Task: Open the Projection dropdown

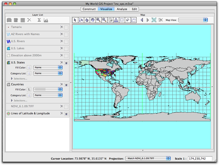Action: click(x=148, y=159)
